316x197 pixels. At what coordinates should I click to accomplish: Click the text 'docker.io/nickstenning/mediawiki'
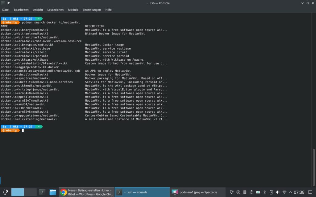click(x=29, y=119)
